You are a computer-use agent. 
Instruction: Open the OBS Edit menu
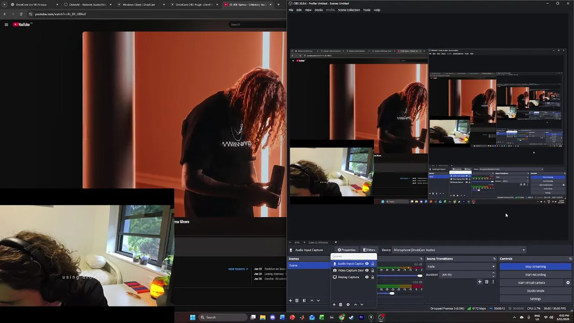[299, 10]
